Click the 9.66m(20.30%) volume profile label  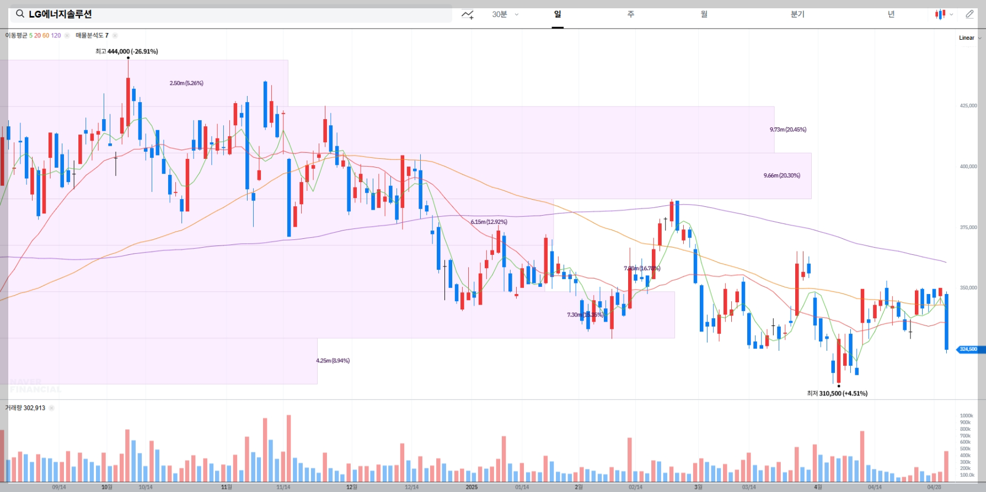[x=782, y=175]
